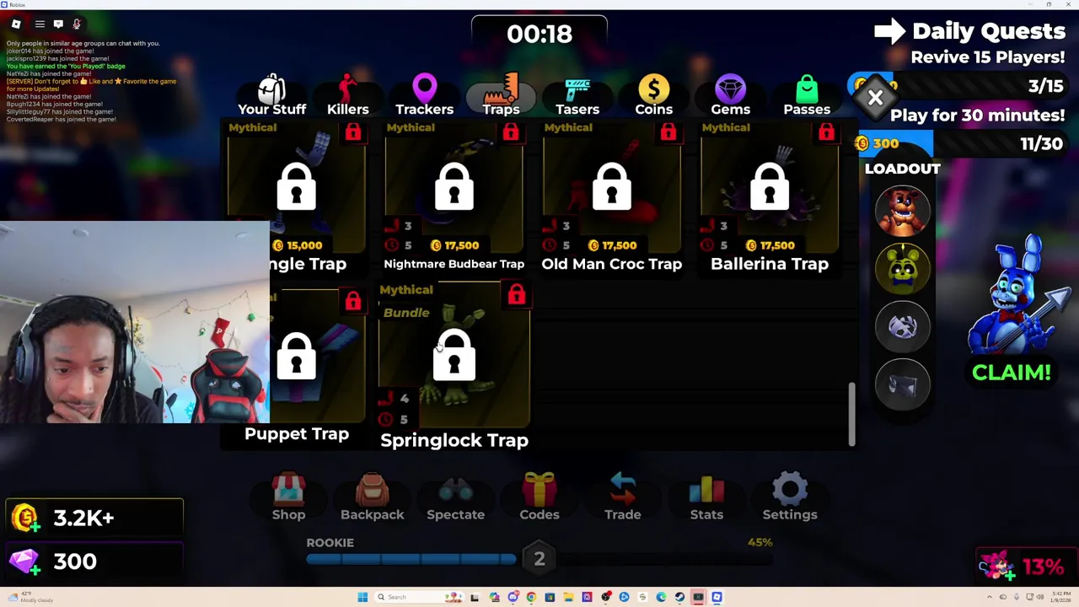Select the locked Puppet Trap card
Image resolution: width=1079 pixels, height=607 pixels.
click(x=297, y=367)
